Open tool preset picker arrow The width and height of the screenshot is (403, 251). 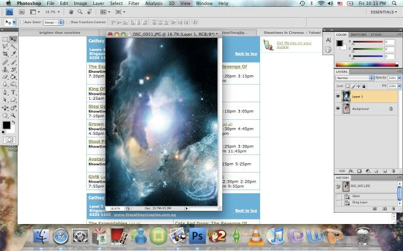[14, 23]
